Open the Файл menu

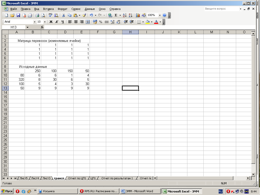(13, 9)
